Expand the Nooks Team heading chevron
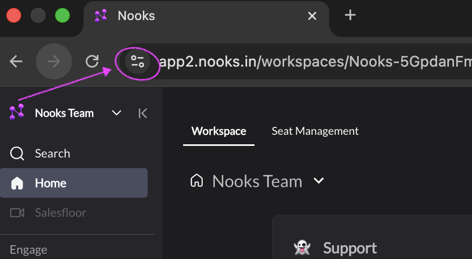Screen dimensions: 472x259 pyautogui.click(x=319, y=180)
